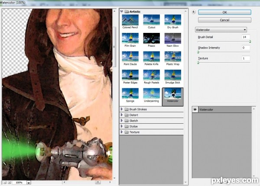The height and width of the screenshot is (186, 260).
Task: Click preview horizontal scrollbar left arrow
Action: [x=64, y=182]
